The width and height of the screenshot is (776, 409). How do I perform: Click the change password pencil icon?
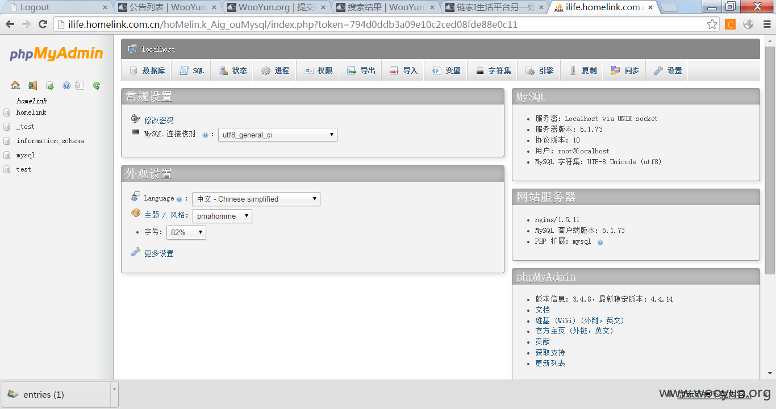coord(135,119)
